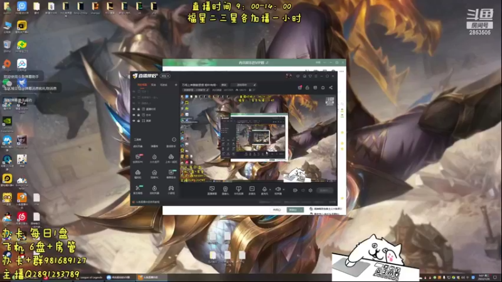Open the funnel-shaped icon in streaming app title bar
The image size is (502, 282).
tap(310, 76)
